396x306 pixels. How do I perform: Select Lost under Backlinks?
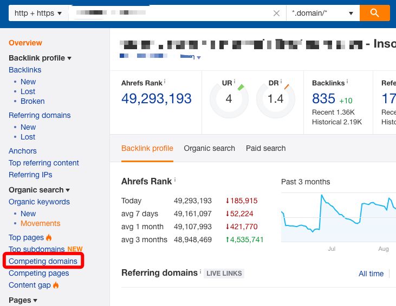pyautogui.click(x=28, y=91)
